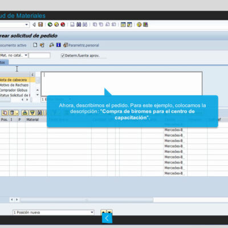
Task: Toggle the Determ.fuente aprov. checkbox
Action: tap(63, 55)
